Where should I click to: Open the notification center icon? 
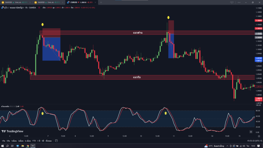coord(258,146)
